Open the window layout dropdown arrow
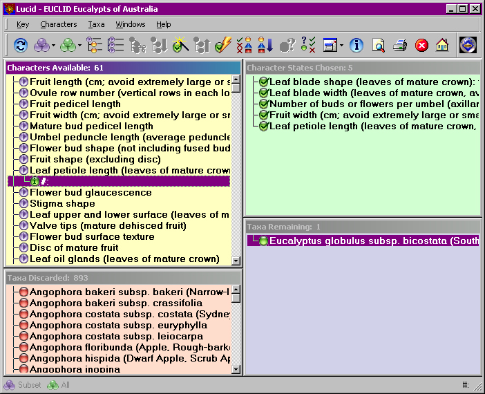This screenshot has width=485, height=394. [x=341, y=46]
